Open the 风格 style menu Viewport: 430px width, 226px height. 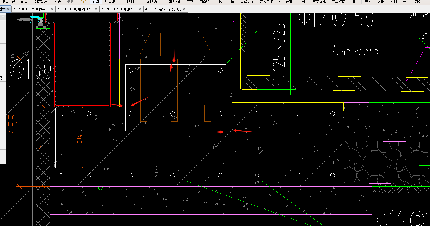coord(393,2)
